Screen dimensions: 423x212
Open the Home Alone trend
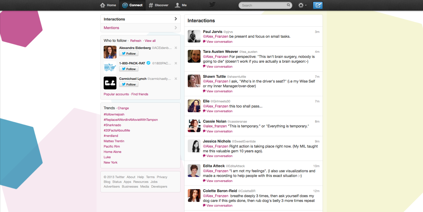(x=113, y=152)
